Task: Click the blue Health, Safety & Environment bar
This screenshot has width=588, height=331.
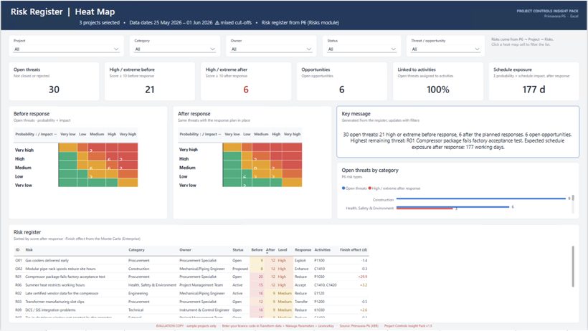Action: [x=452, y=206]
